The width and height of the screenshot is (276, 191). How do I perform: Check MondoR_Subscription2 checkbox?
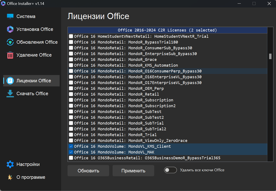[71, 106]
